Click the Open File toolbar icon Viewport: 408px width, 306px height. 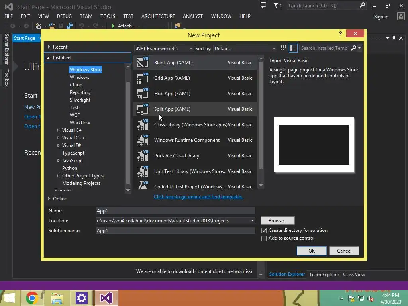tap(52, 26)
